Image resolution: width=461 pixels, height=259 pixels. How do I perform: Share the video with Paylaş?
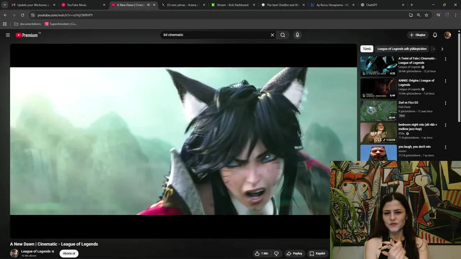coord(294,254)
